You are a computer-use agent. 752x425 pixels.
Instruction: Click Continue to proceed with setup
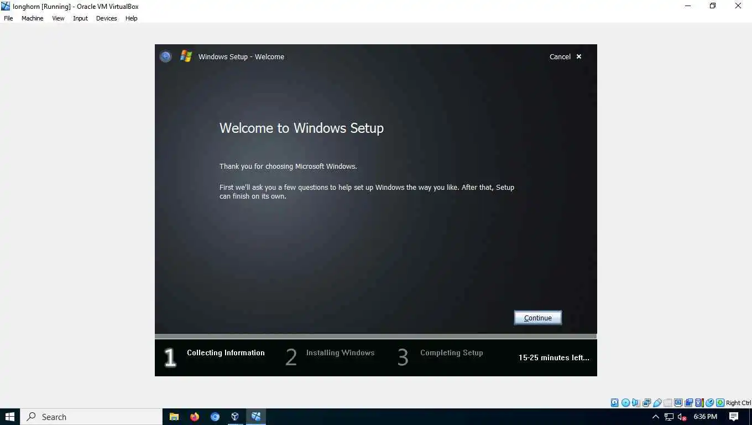click(x=537, y=318)
